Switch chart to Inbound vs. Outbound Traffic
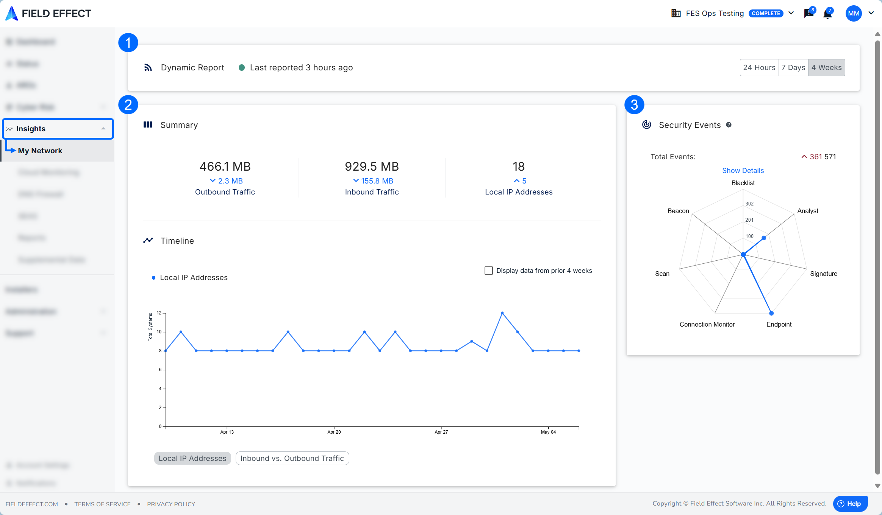 (292, 458)
